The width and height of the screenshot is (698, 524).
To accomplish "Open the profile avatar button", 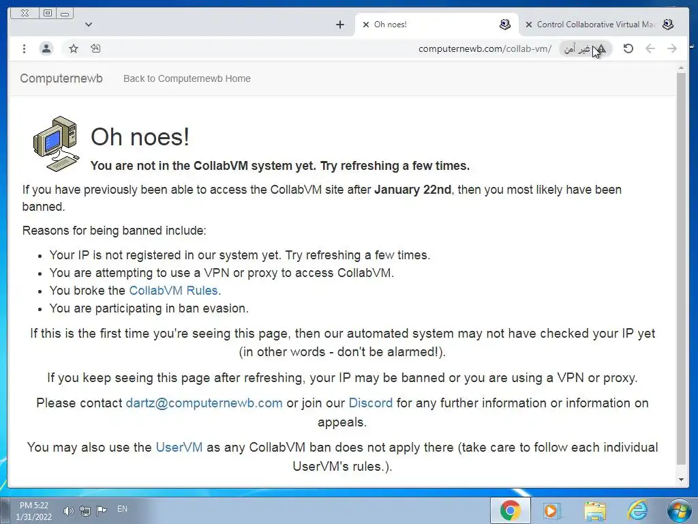I will [x=46, y=48].
